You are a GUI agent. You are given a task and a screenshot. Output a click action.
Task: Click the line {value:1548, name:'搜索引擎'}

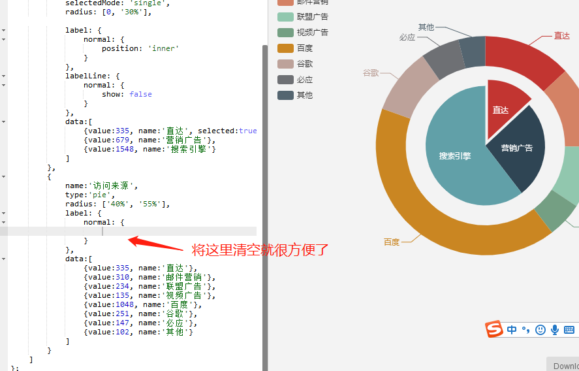tap(149, 149)
